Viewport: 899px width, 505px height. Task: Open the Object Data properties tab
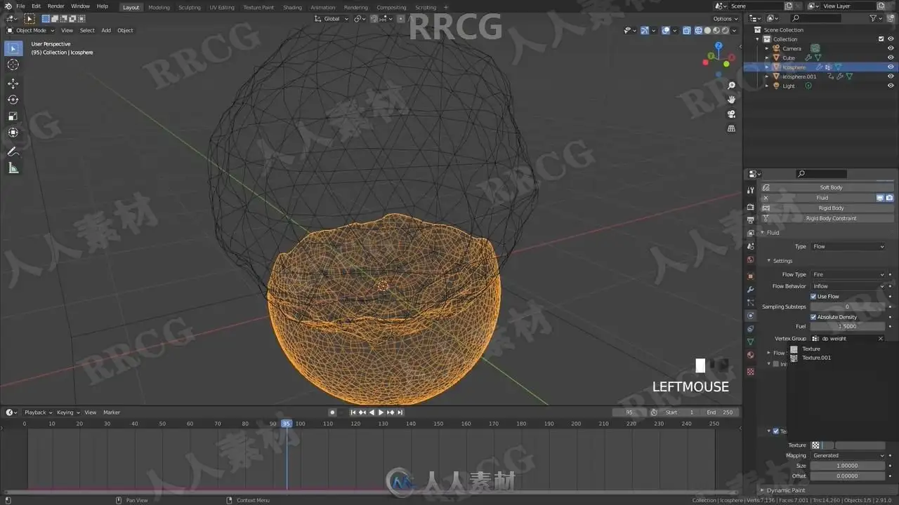click(x=750, y=342)
